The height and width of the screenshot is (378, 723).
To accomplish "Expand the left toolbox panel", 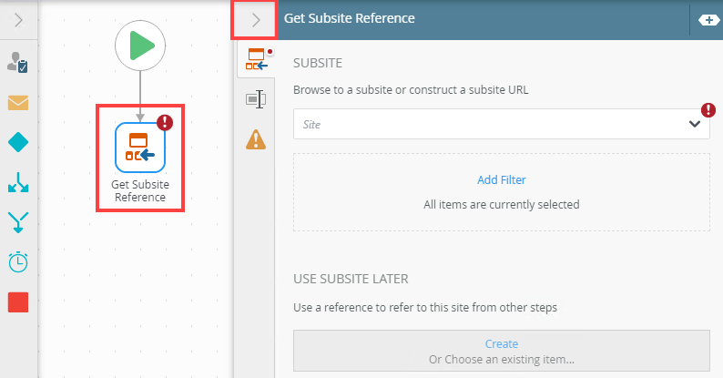I will click(x=18, y=19).
